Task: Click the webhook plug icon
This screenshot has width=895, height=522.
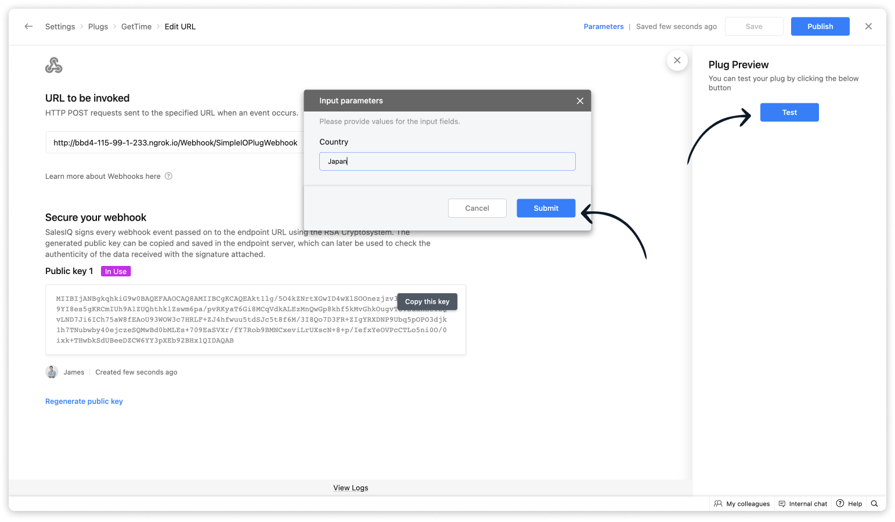Action: 54,65
